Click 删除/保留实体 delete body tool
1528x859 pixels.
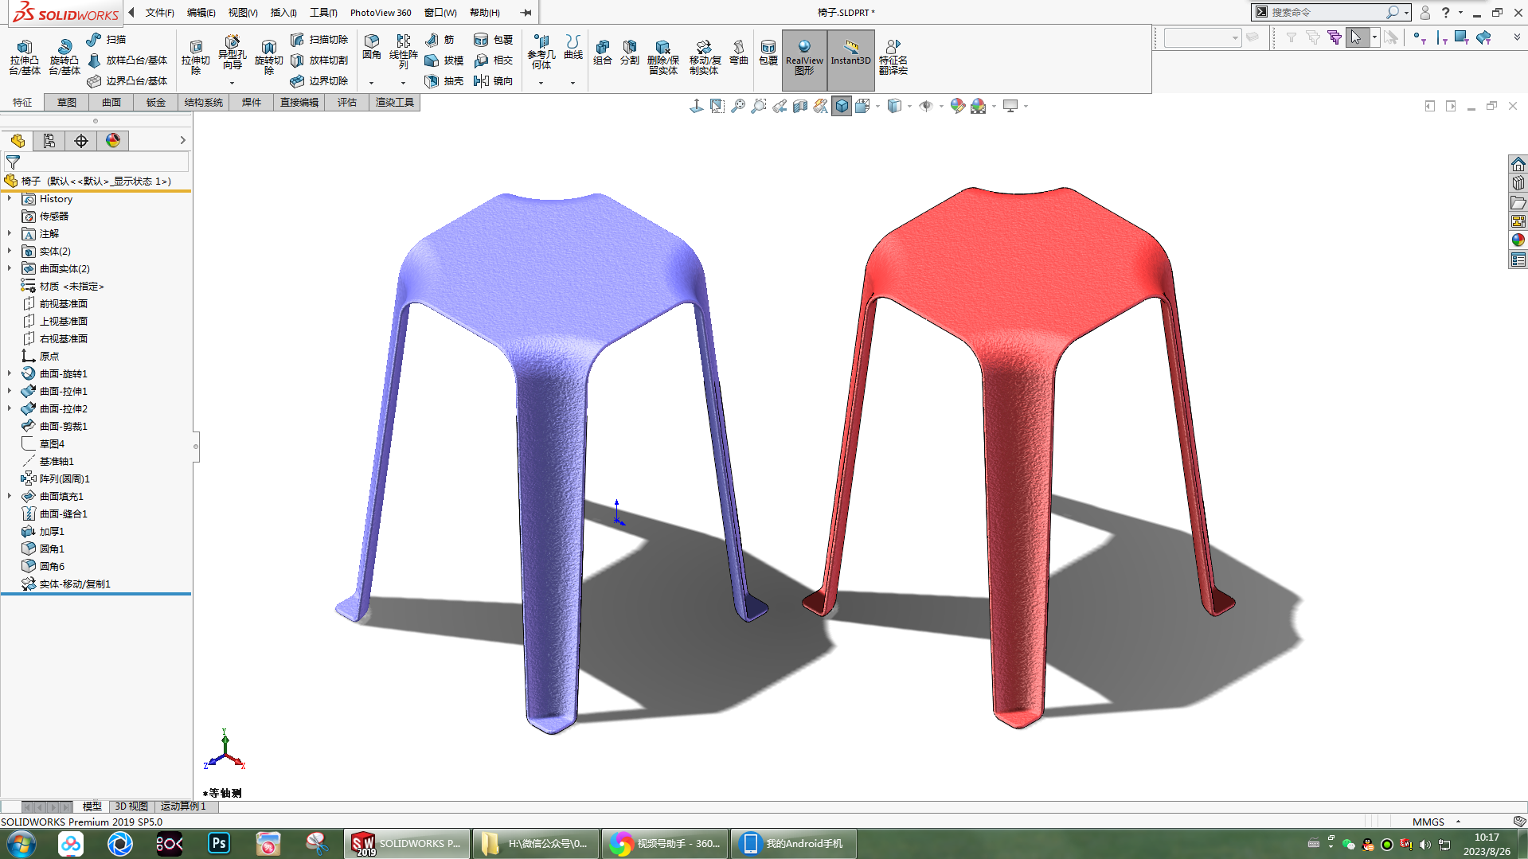click(x=662, y=57)
